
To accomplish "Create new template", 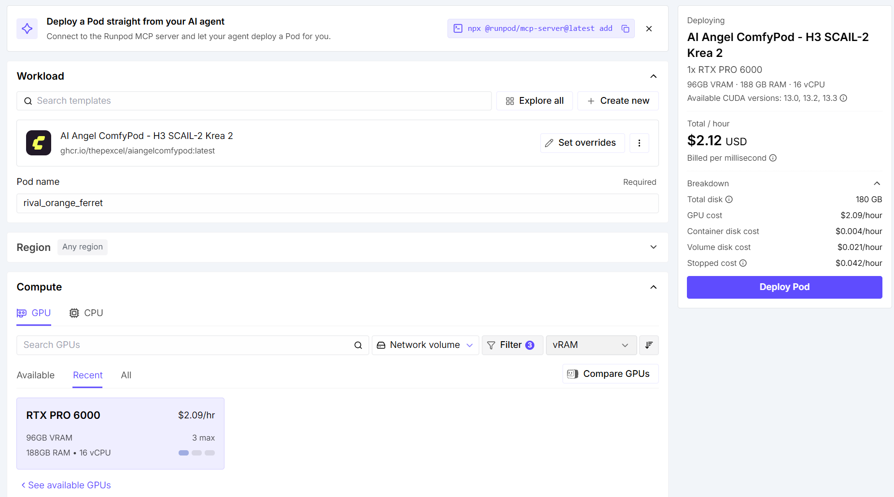I will pyautogui.click(x=618, y=101).
